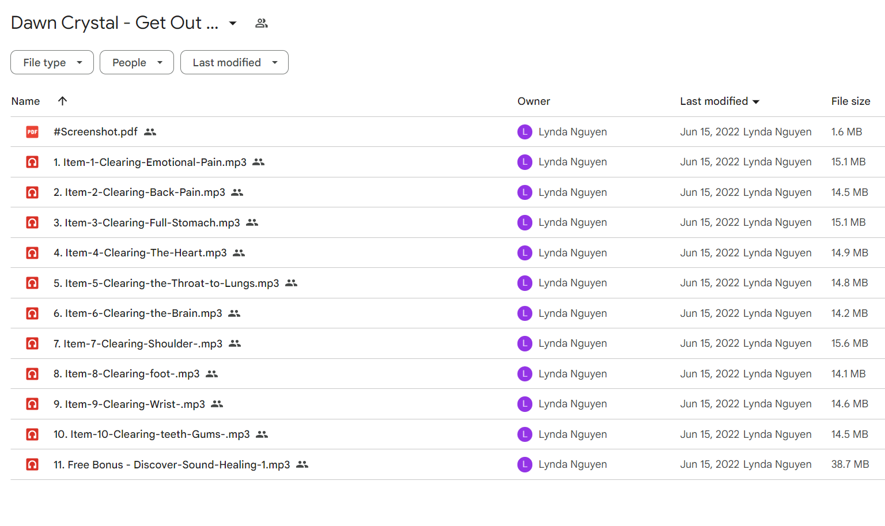This screenshot has width=885, height=526.
Task: Click the shared icon next to Item-3-Clearing-Full-Stomach.mp3
Action: (252, 222)
